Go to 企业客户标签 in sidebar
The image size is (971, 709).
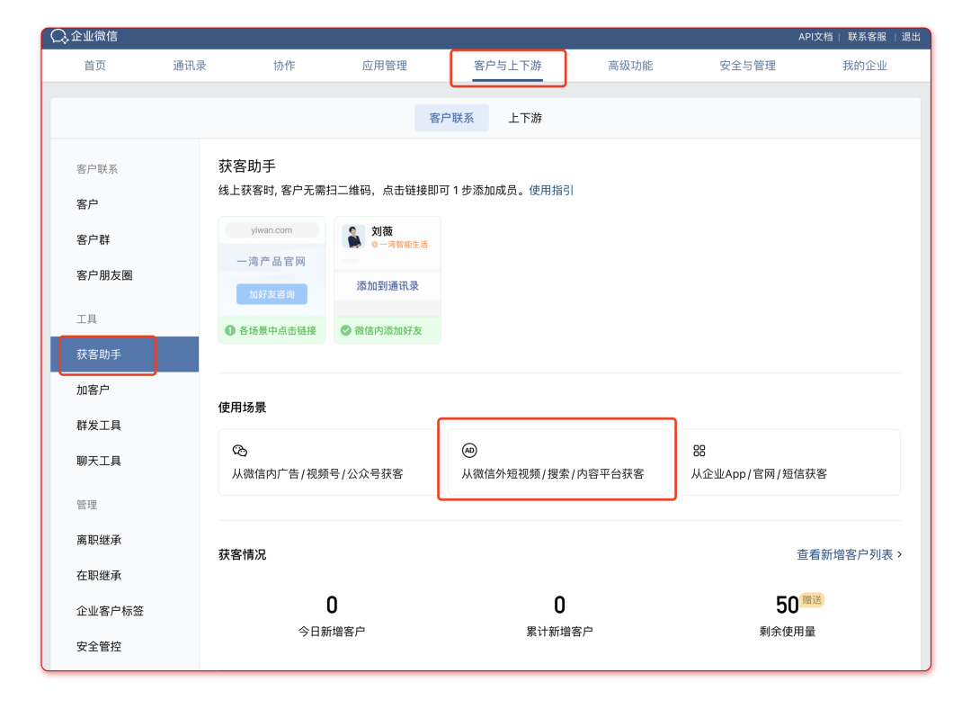pyautogui.click(x=110, y=611)
